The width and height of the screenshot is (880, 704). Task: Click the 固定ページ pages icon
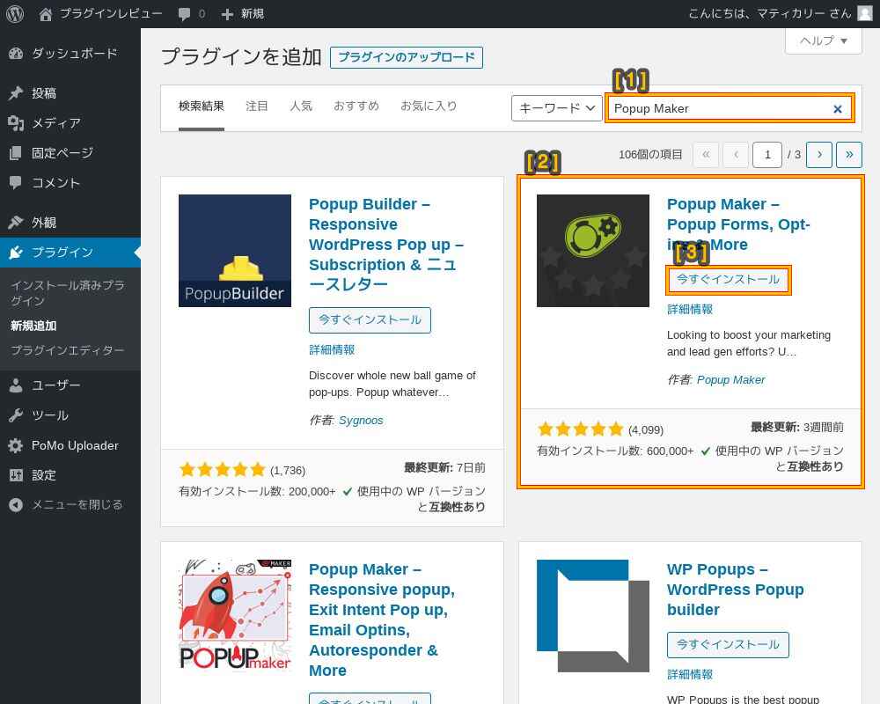click(x=16, y=153)
